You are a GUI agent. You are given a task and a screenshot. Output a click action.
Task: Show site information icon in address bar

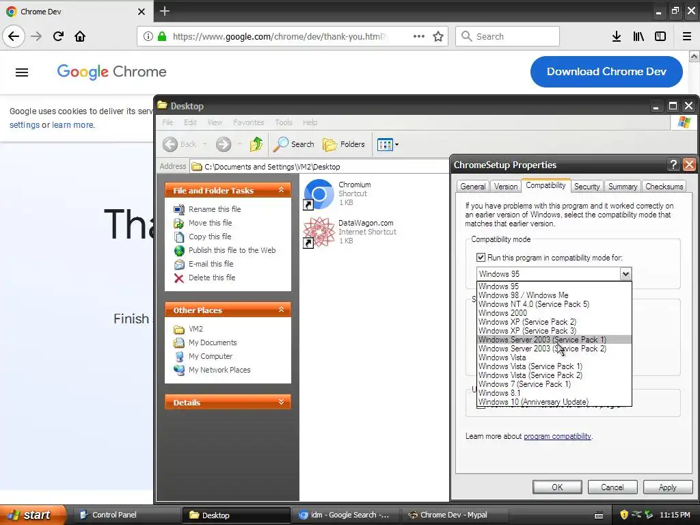(x=148, y=36)
